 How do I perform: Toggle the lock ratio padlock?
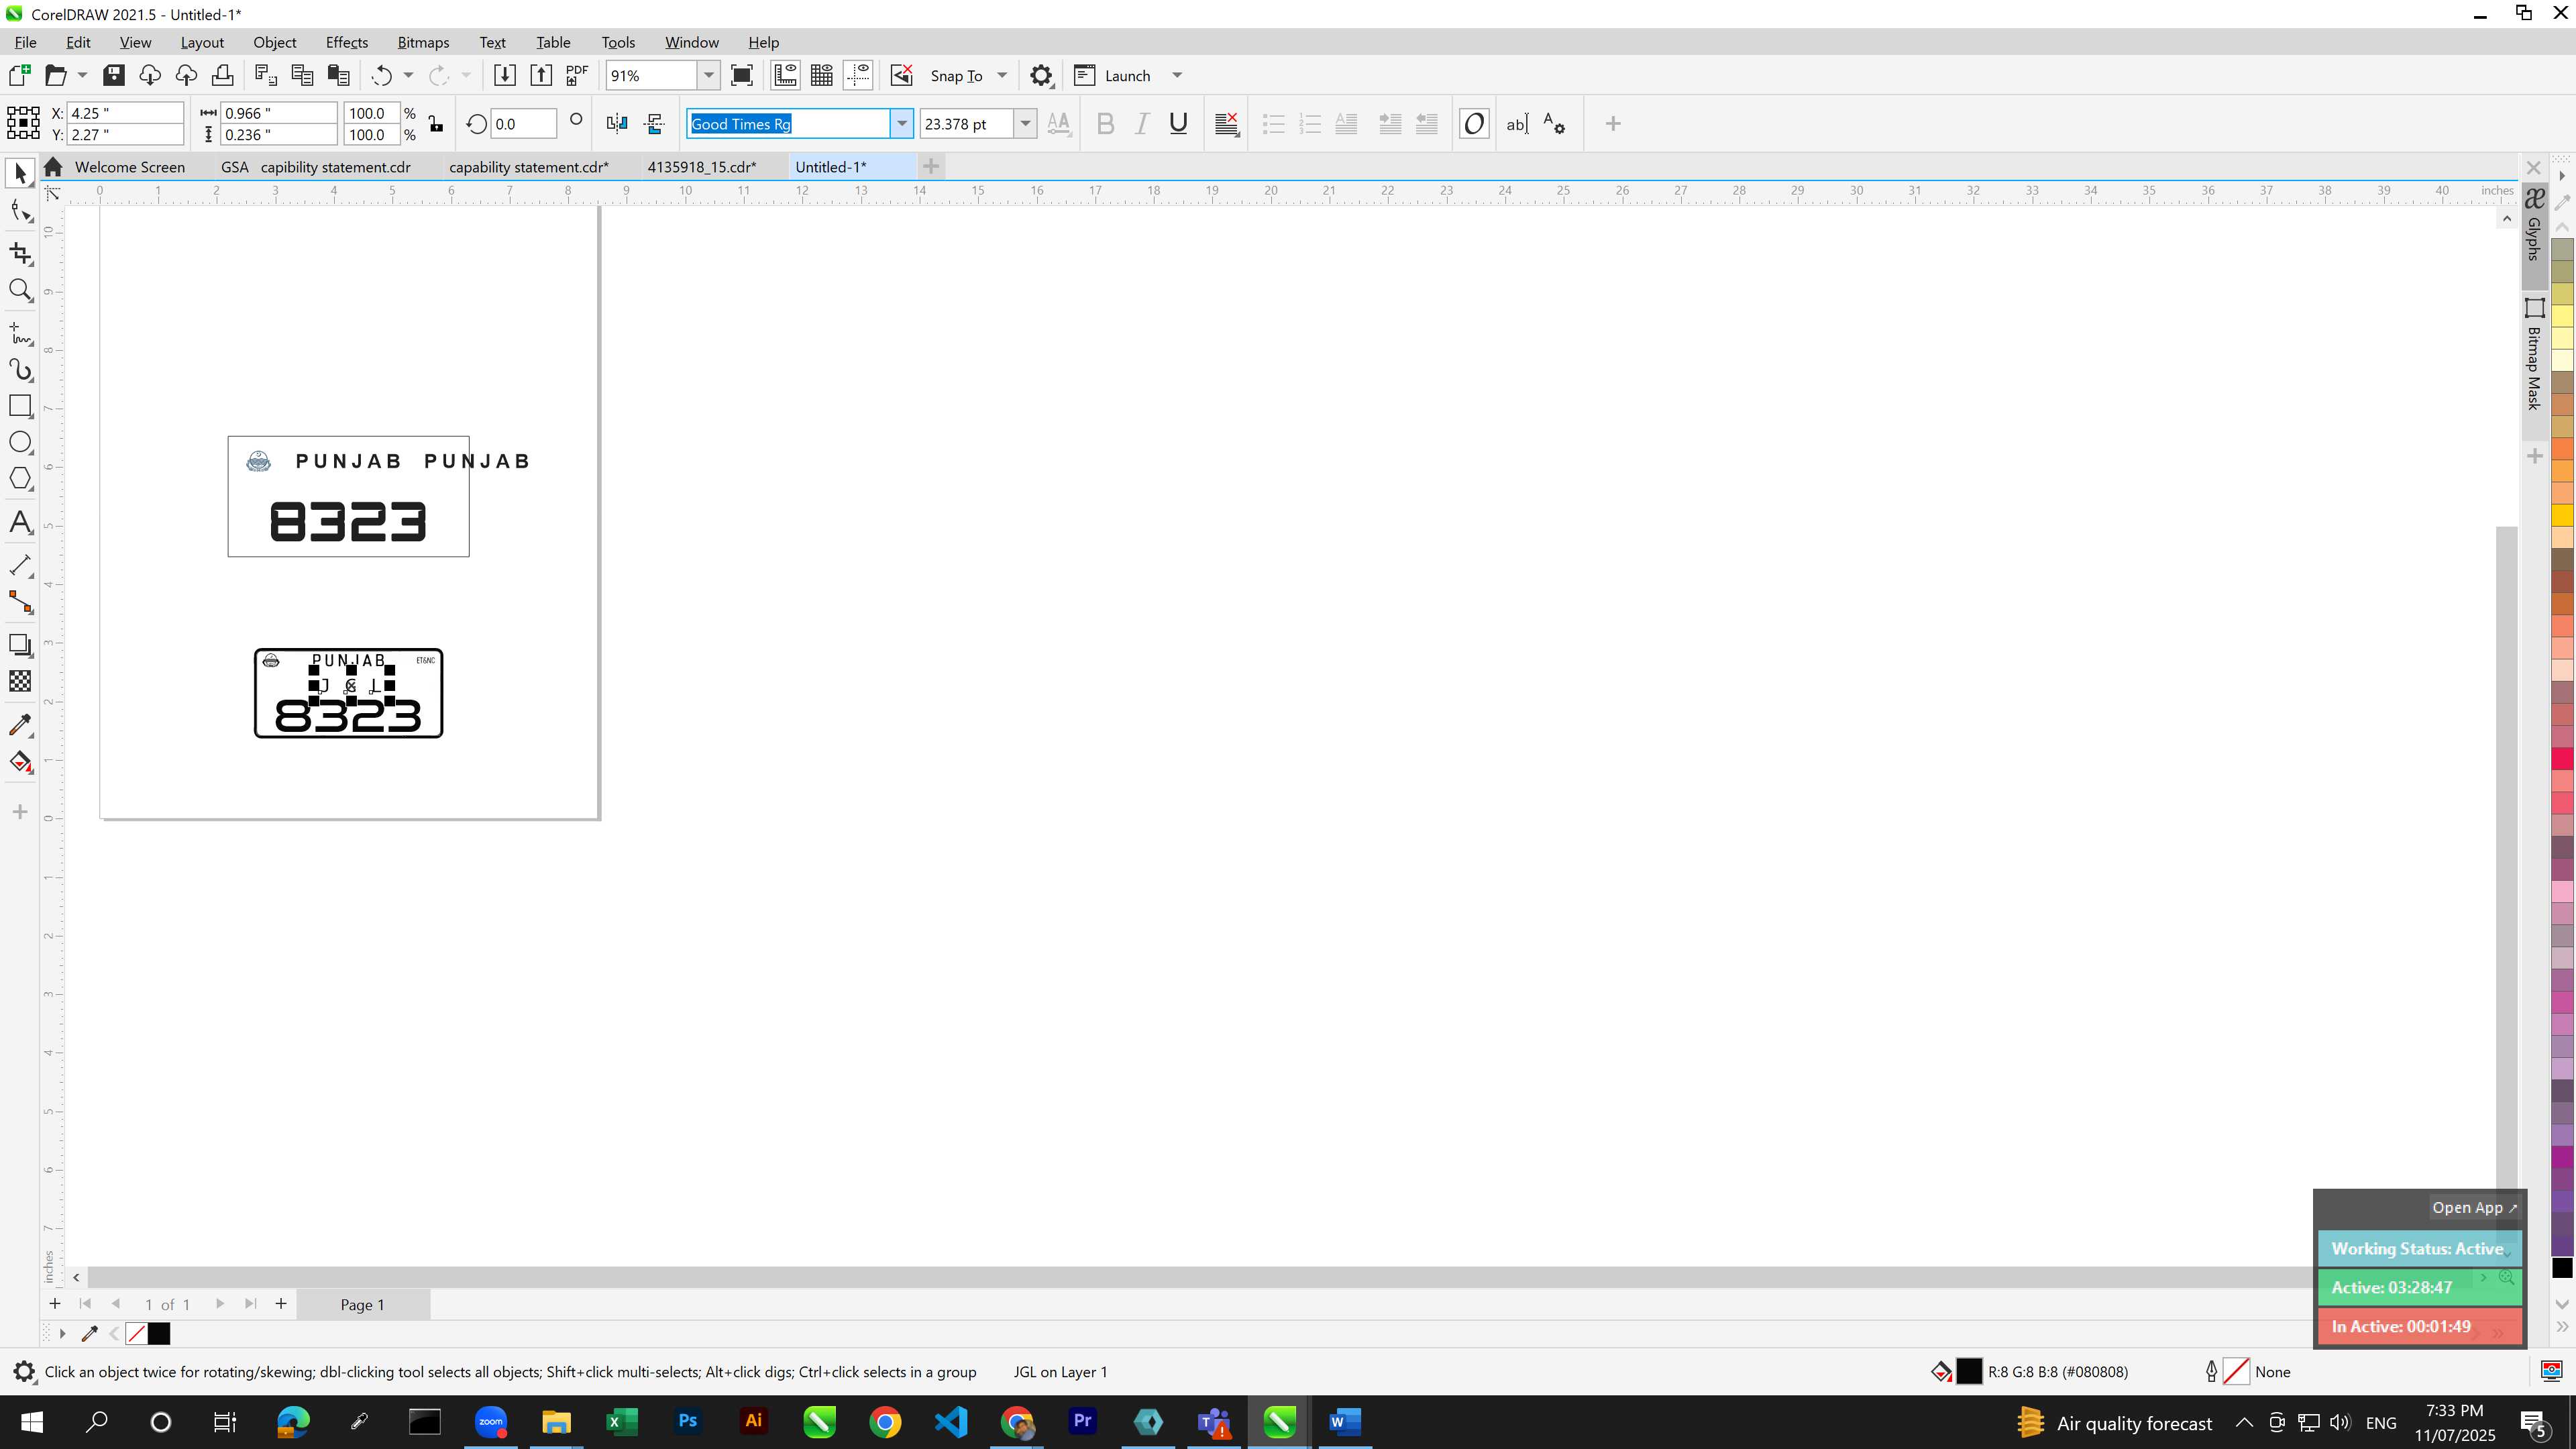436,124
